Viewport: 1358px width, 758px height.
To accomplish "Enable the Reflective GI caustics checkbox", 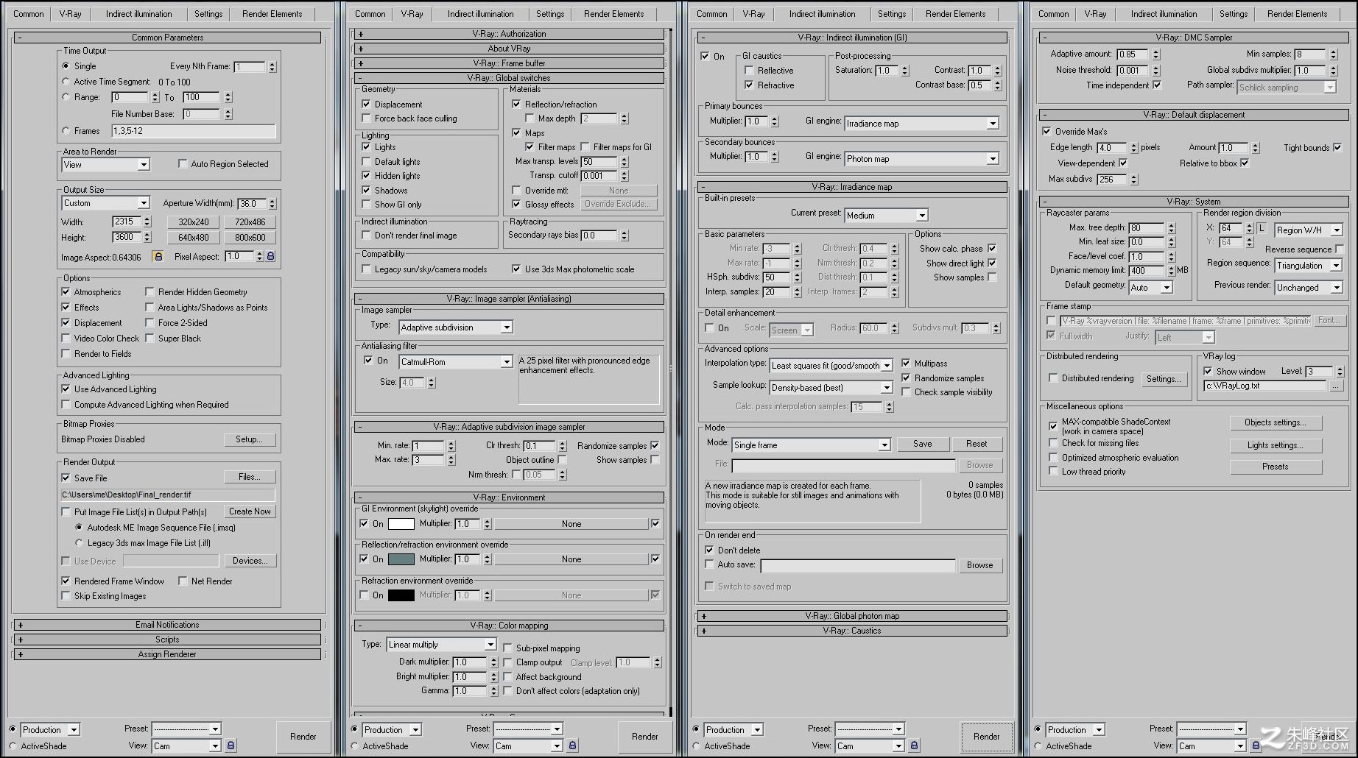I will click(749, 71).
